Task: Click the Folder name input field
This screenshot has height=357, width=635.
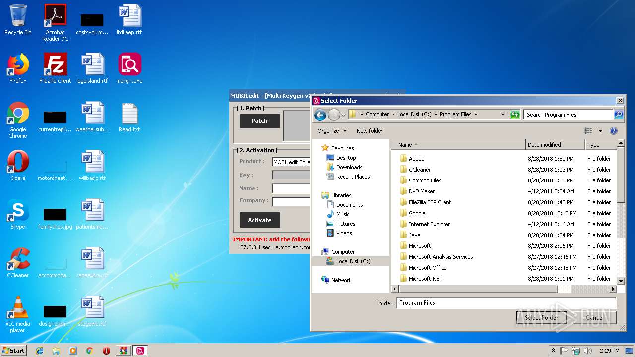Action: pos(506,303)
